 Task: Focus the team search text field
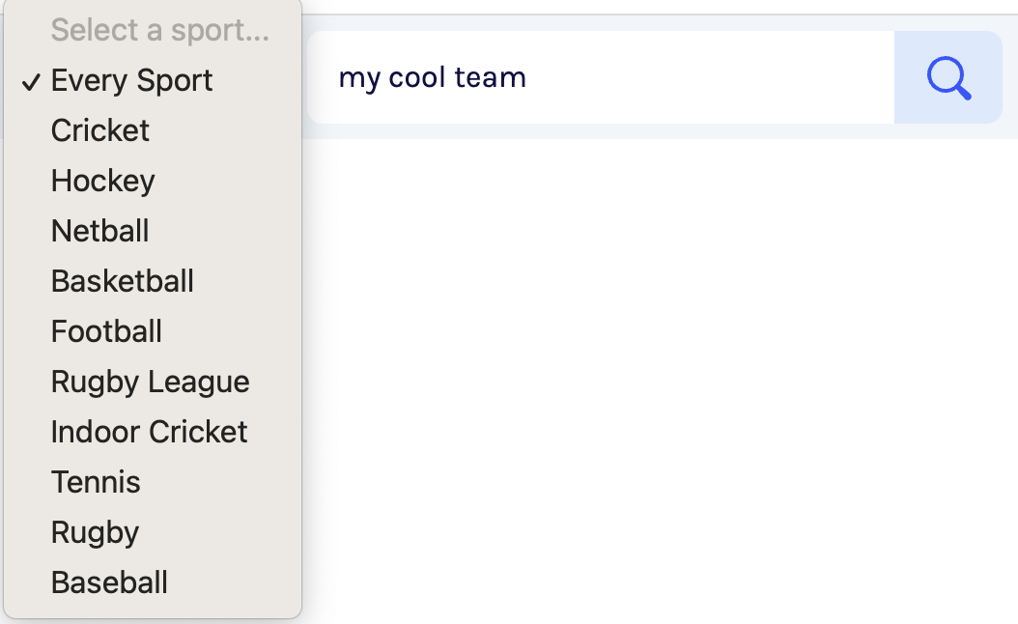[x=601, y=77]
